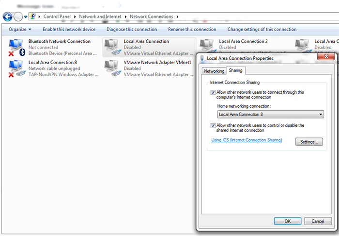Click the Bluetooth Network Connection name
339x236 pixels.
click(x=60, y=41)
